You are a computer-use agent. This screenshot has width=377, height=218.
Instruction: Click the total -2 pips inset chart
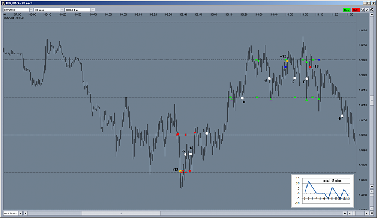click(323, 191)
